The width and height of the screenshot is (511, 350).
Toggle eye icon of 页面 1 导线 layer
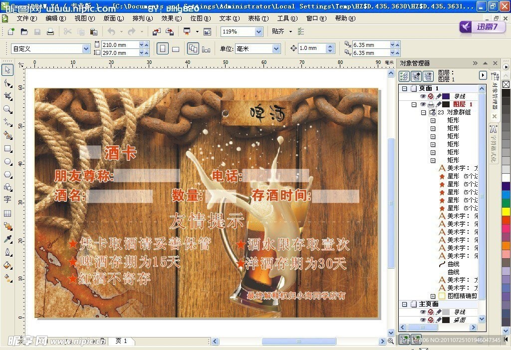(423, 96)
